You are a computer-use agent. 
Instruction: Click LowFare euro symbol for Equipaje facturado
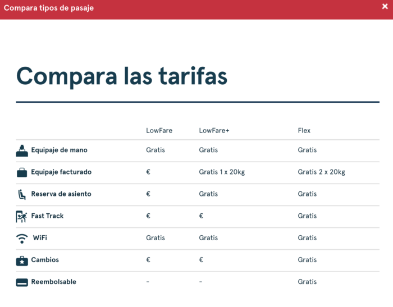[x=148, y=172]
